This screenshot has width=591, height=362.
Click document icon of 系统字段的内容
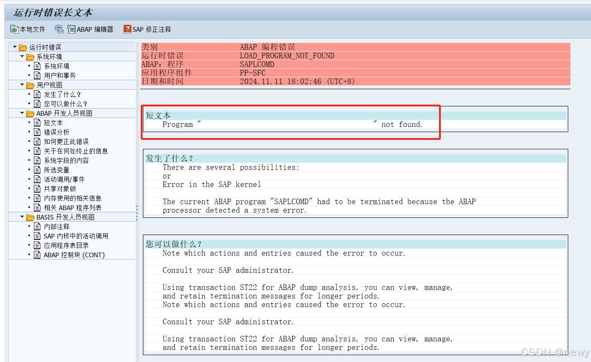point(37,160)
